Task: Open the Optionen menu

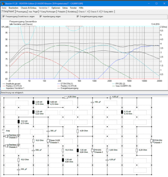Action: point(56,8)
